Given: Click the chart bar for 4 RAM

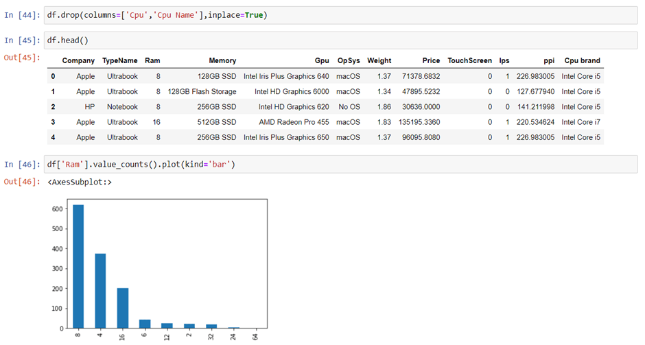Looking at the screenshot, I should (x=100, y=291).
